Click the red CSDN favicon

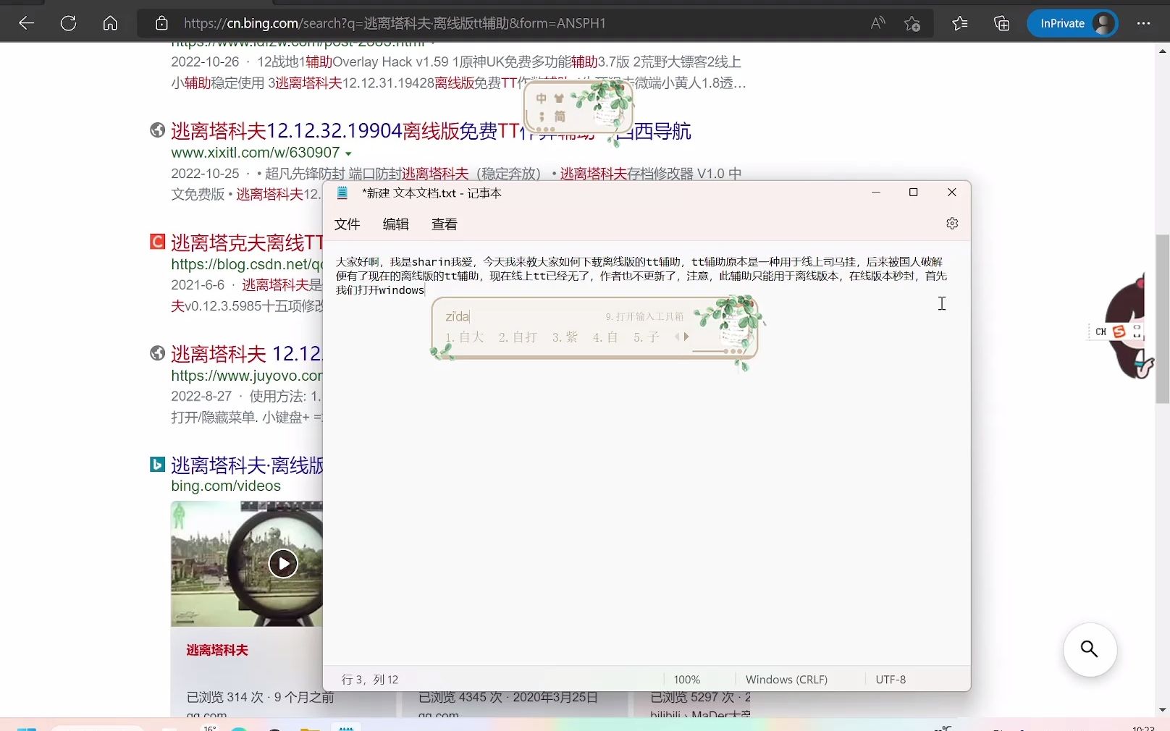(157, 242)
